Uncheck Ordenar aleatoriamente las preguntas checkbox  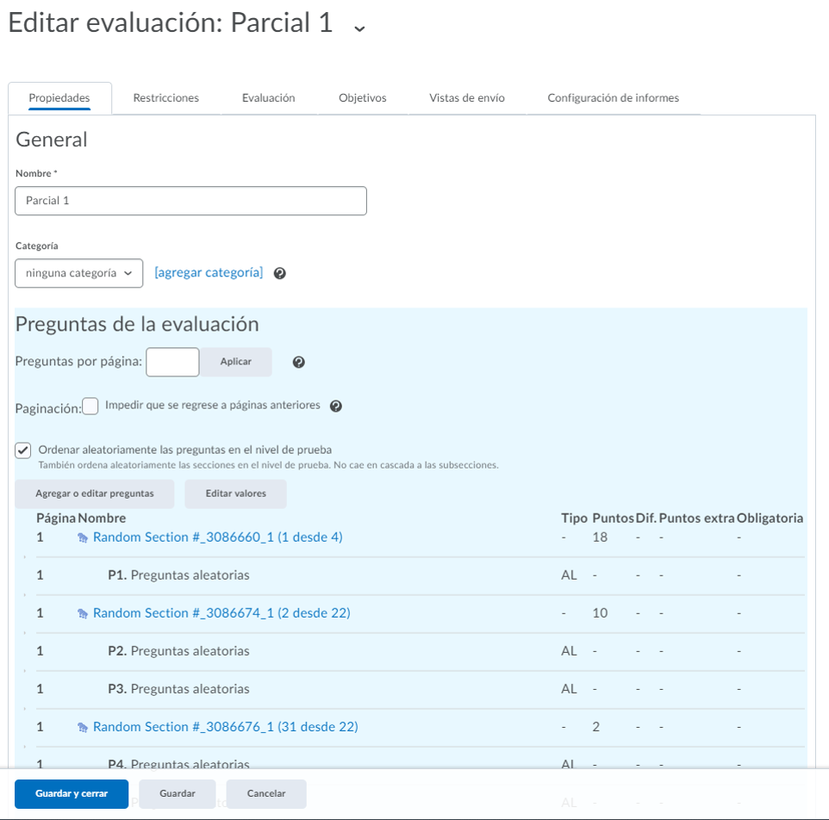click(x=23, y=450)
